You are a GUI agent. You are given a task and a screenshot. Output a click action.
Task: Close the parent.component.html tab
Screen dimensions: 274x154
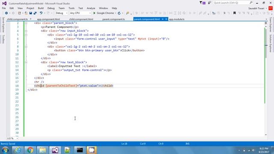[166, 19]
